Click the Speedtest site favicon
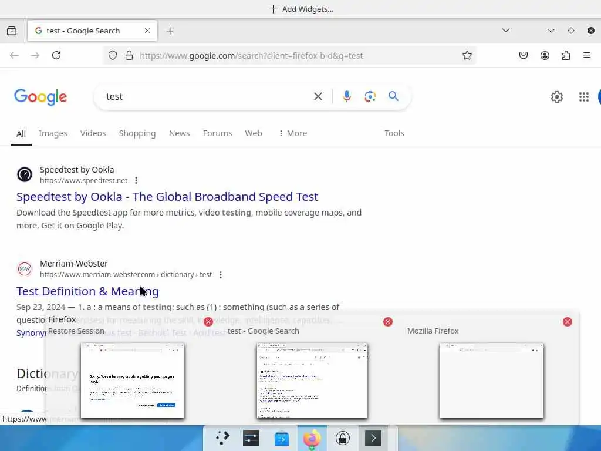601x451 pixels. click(x=25, y=174)
